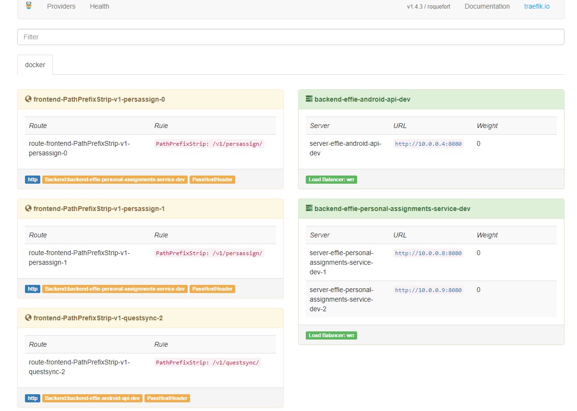Open the traefik.io link

click(x=536, y=6)
